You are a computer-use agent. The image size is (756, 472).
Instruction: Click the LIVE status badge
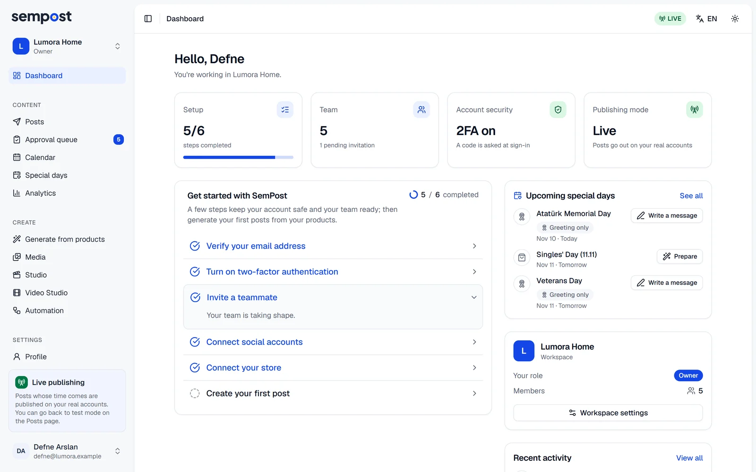(x=670, y=19)
